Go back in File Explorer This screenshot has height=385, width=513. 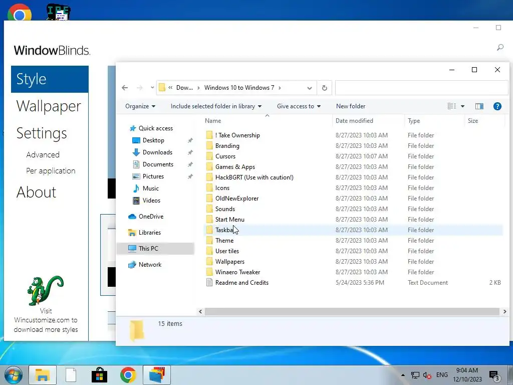pos(125,88)
